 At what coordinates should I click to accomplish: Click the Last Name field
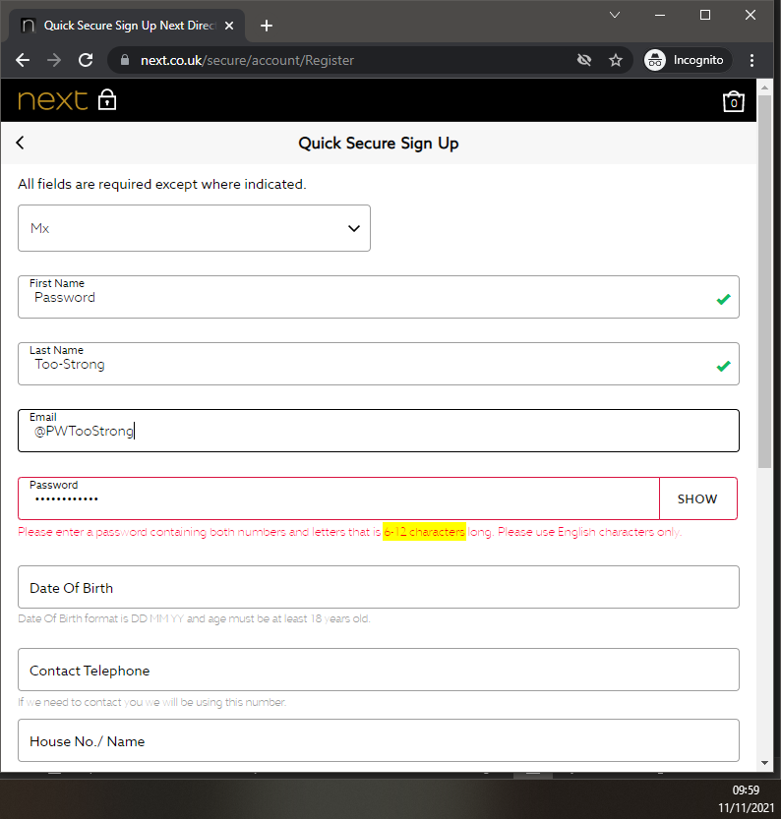[379, 364]
